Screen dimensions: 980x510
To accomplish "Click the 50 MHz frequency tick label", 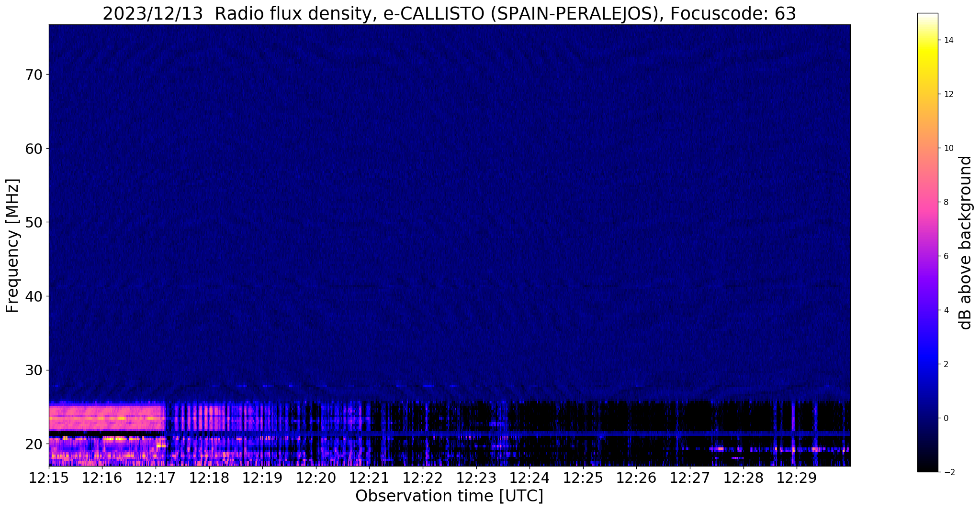I will coord(33,222).
